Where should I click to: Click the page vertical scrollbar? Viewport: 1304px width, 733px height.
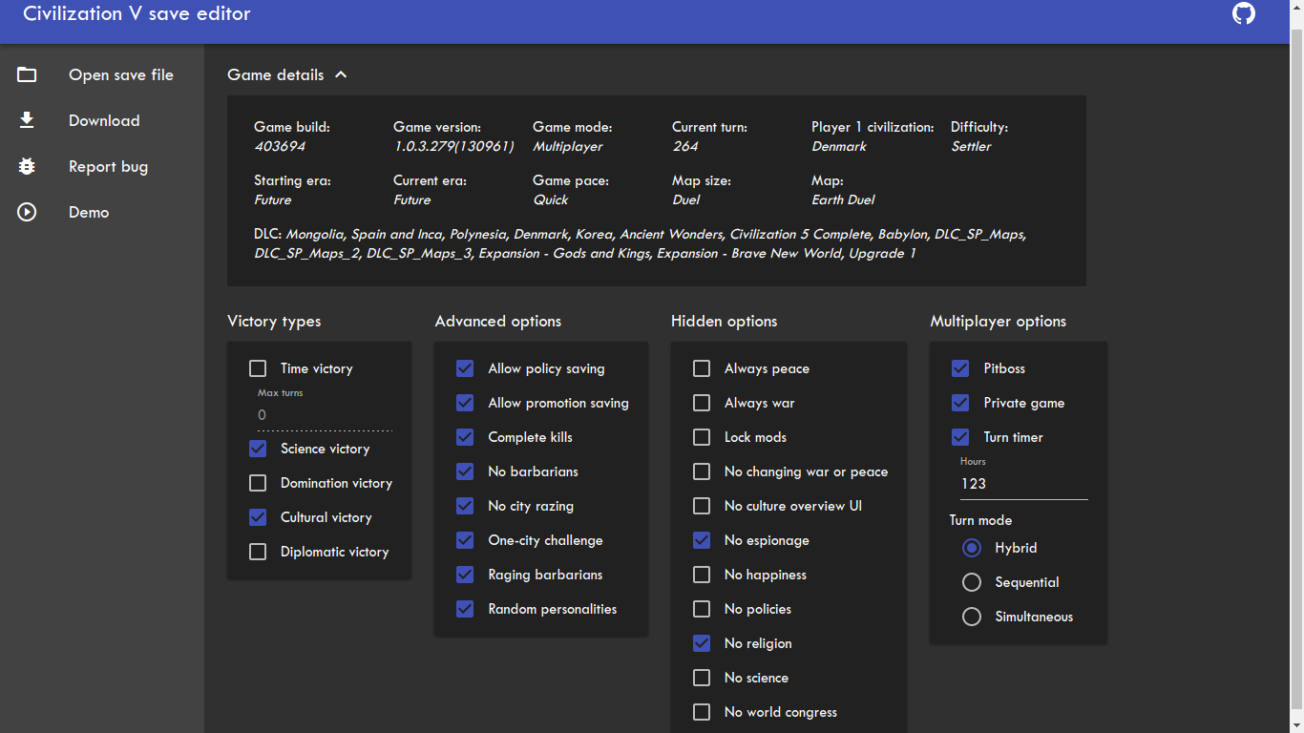(1296, 366)
